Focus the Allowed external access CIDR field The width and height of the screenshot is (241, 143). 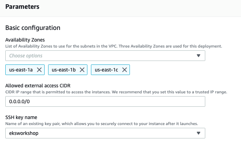point(105,101)
